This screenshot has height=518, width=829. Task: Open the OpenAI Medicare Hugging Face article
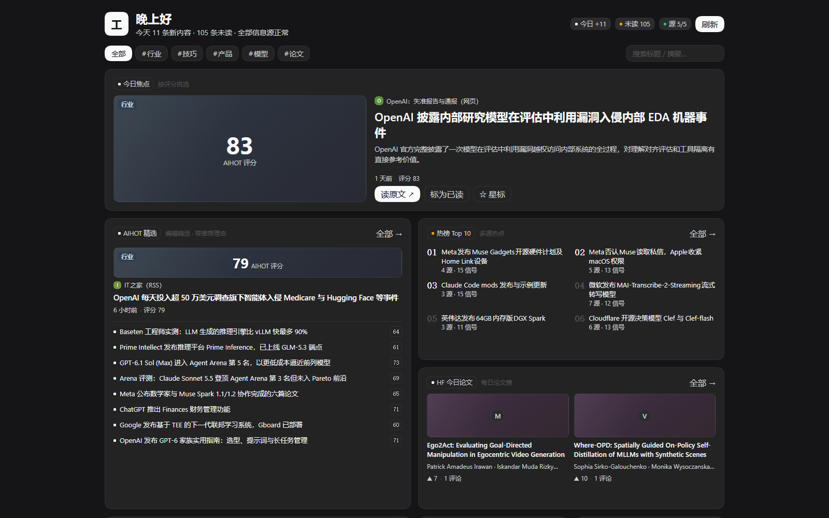256,297
